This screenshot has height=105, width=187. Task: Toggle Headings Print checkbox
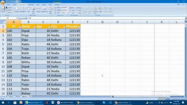77,13
